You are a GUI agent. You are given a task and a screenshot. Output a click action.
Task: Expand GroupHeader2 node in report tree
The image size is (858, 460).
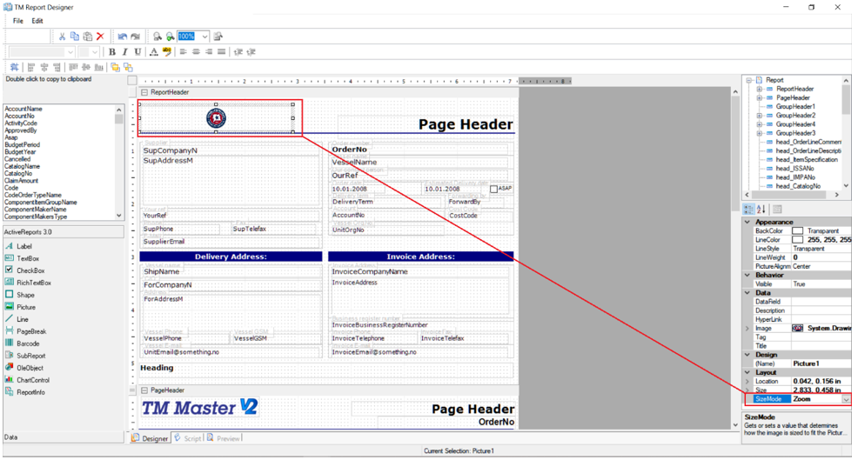click(759, 116)
